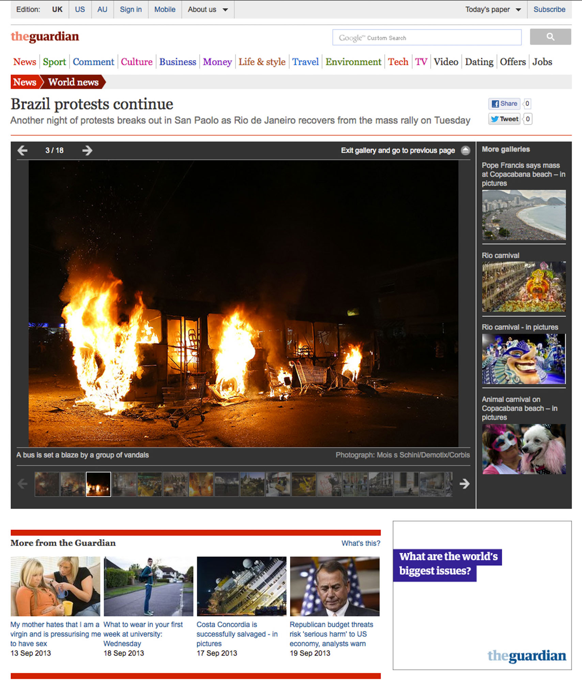
Task: Click the Google Custom Search field
Action: point(427,38)
